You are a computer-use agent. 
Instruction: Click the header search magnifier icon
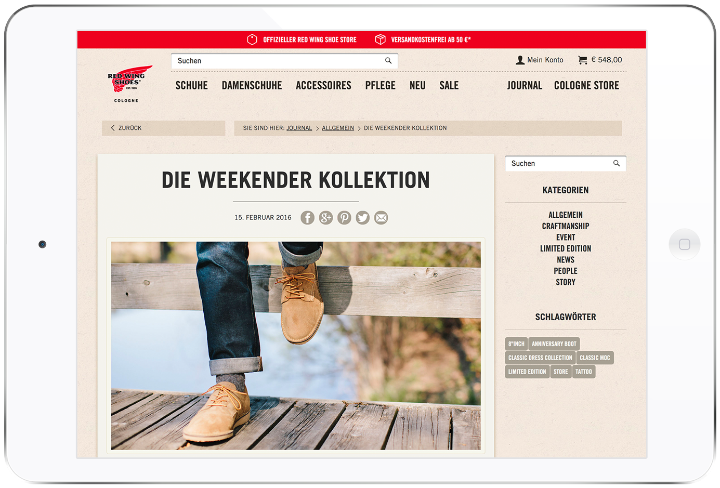(388, 61)
